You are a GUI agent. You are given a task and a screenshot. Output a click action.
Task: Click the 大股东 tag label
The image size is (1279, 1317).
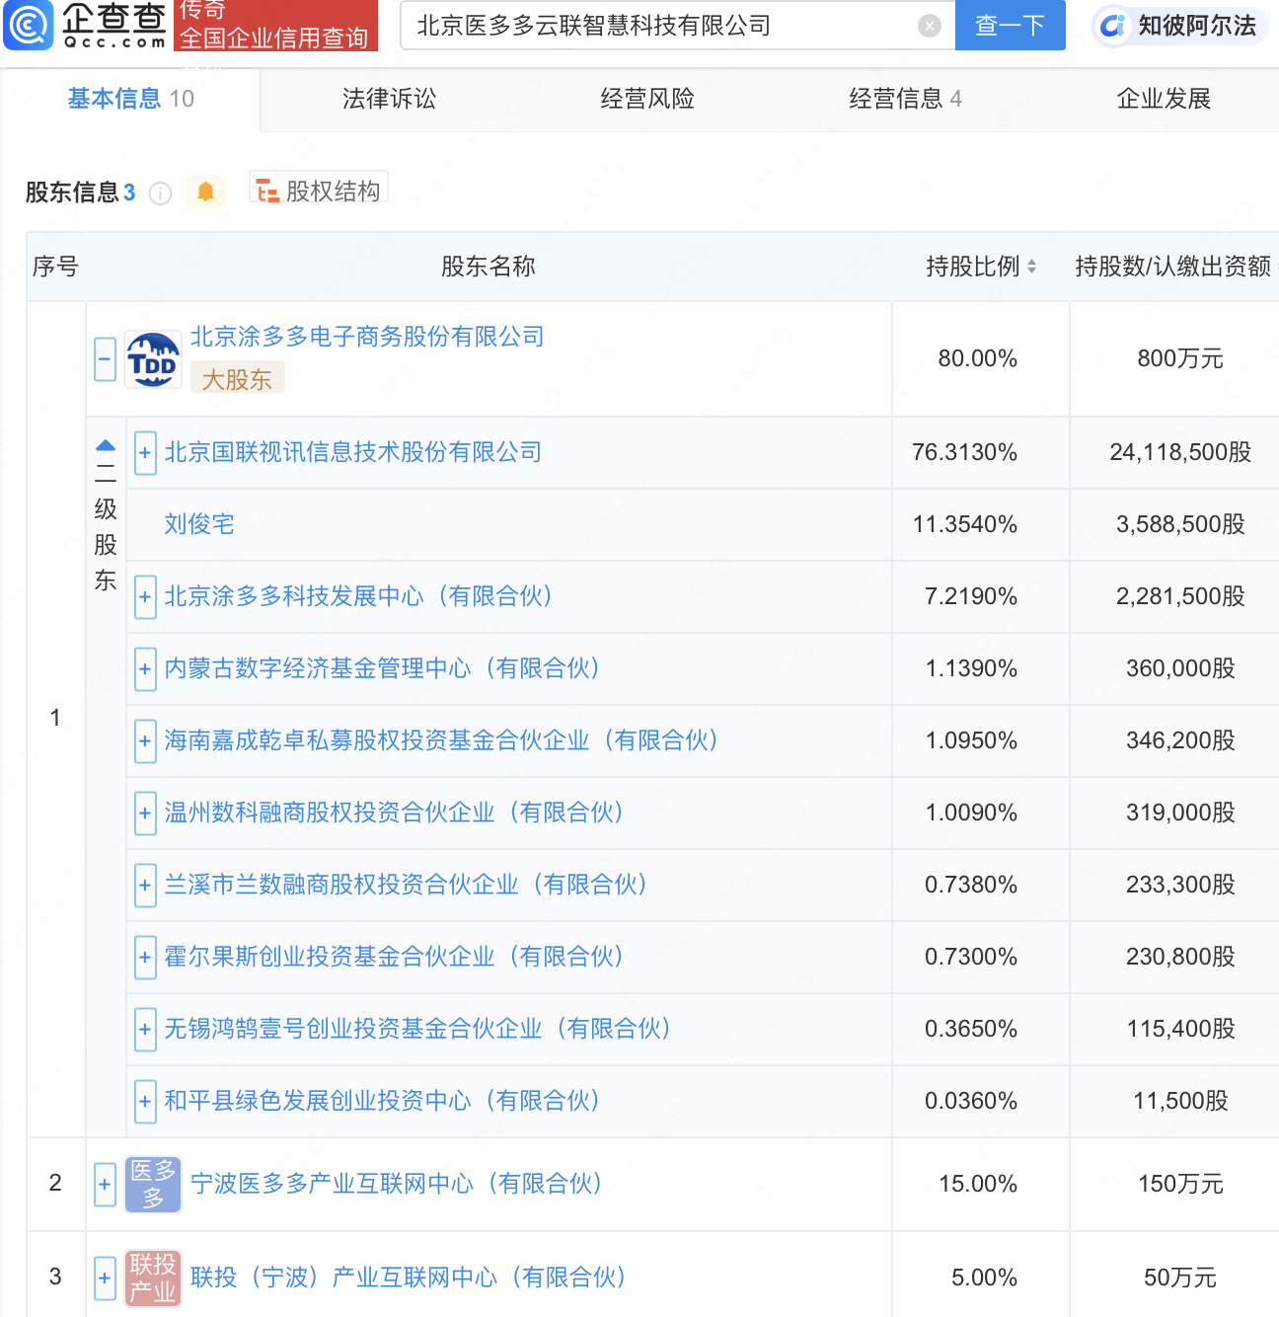click(237, 379)
